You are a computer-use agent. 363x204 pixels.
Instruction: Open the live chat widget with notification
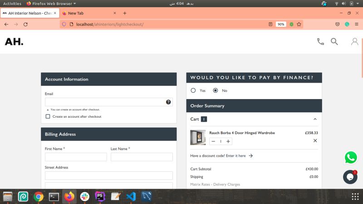click(x=350, y=177)
